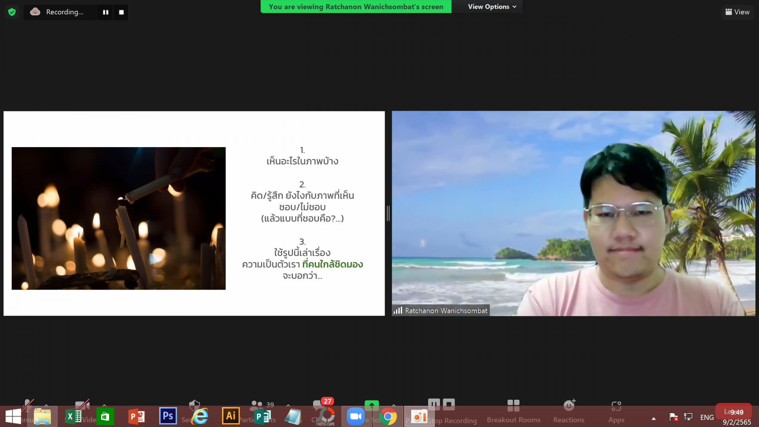Start video with the camera toggle
759x427 pixels.
82,405
